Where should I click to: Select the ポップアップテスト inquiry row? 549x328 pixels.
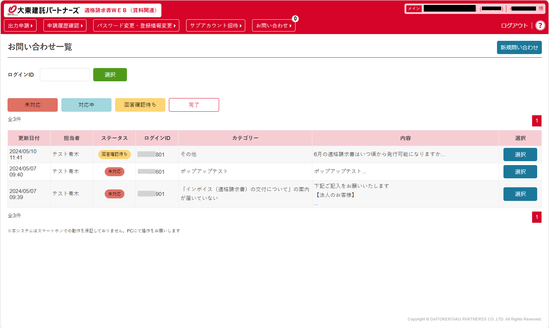coord(520,172)
